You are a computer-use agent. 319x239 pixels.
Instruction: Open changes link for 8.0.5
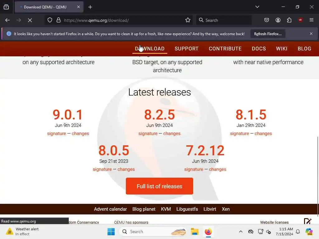pyautogui.click(x=126, y=169)
